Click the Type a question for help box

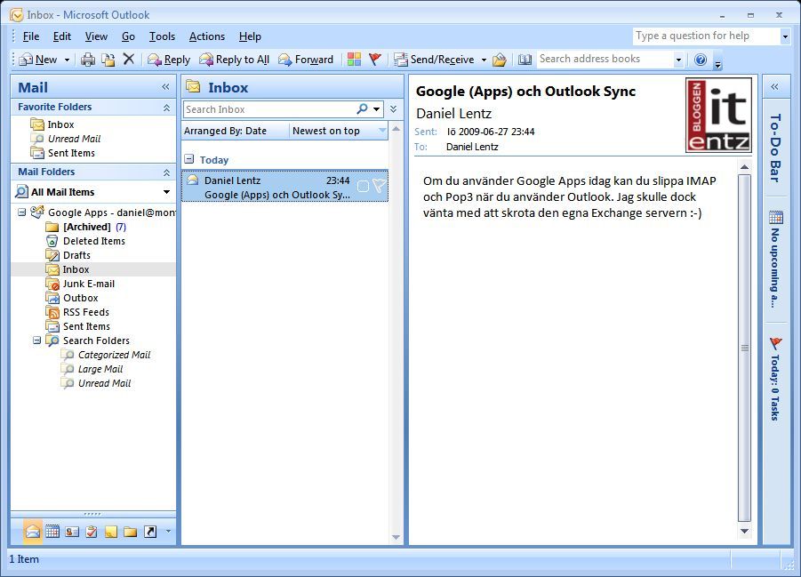(x=706, y=36)
